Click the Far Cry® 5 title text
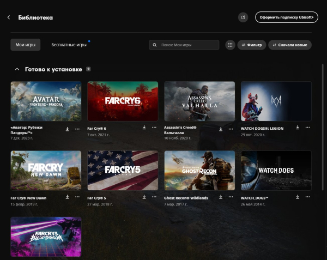Viewport: 327px width, 260px height. pos(96,198)
